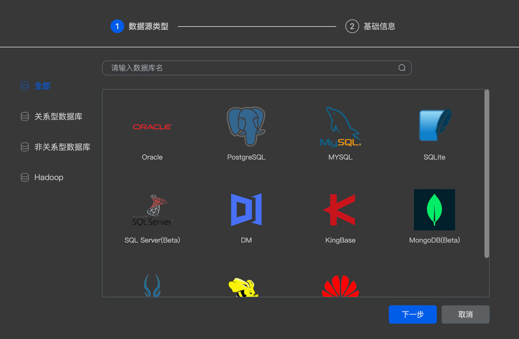The image size is (519, 339).
Task: Cancel with the 取消 button
Action: coord(466,314)
